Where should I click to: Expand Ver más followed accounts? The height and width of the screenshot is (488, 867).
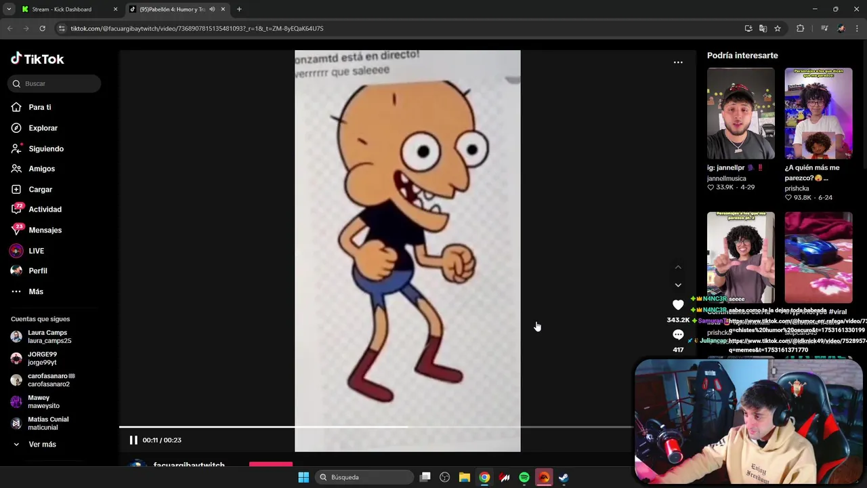[x=34, y=445]
